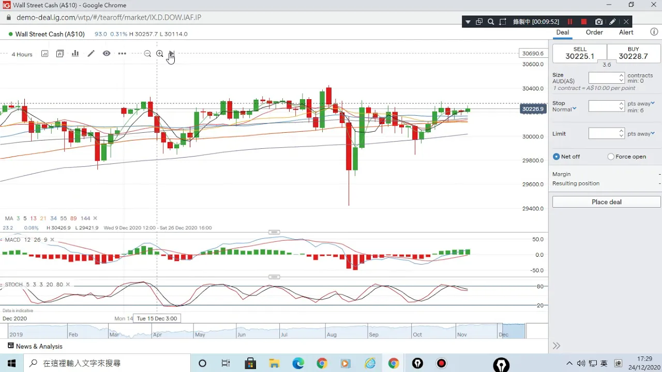This screenshot has height=372, width=662.
Task: Open Cortana circle icon on taskbar
Action: [x=202, y=363]
